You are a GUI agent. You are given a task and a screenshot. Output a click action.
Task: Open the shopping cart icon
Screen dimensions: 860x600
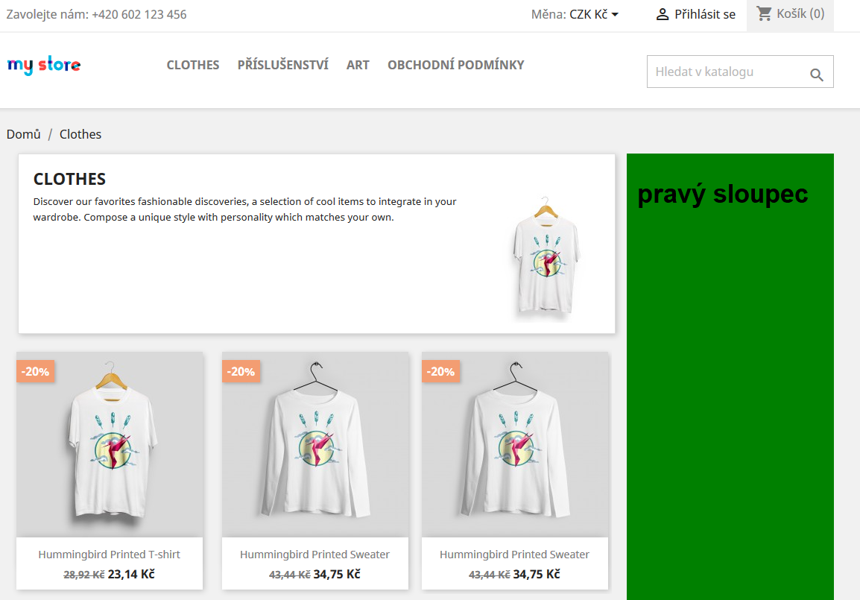[763, 13]
